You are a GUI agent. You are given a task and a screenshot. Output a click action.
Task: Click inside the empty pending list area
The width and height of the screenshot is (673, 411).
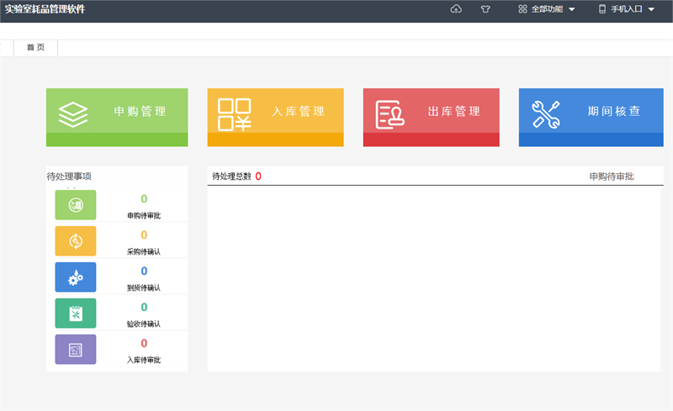(x=433, y=277)
